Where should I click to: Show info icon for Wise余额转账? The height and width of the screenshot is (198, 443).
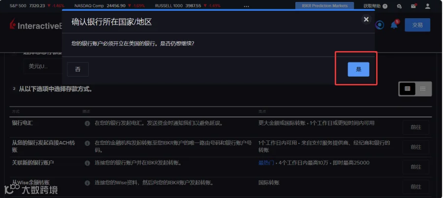(x=87, y=183)
